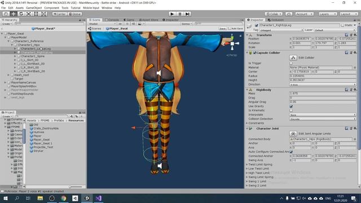Expand Twist Limit Spring section
Screen dimensions: 361x203
click(x=247, y=165)
